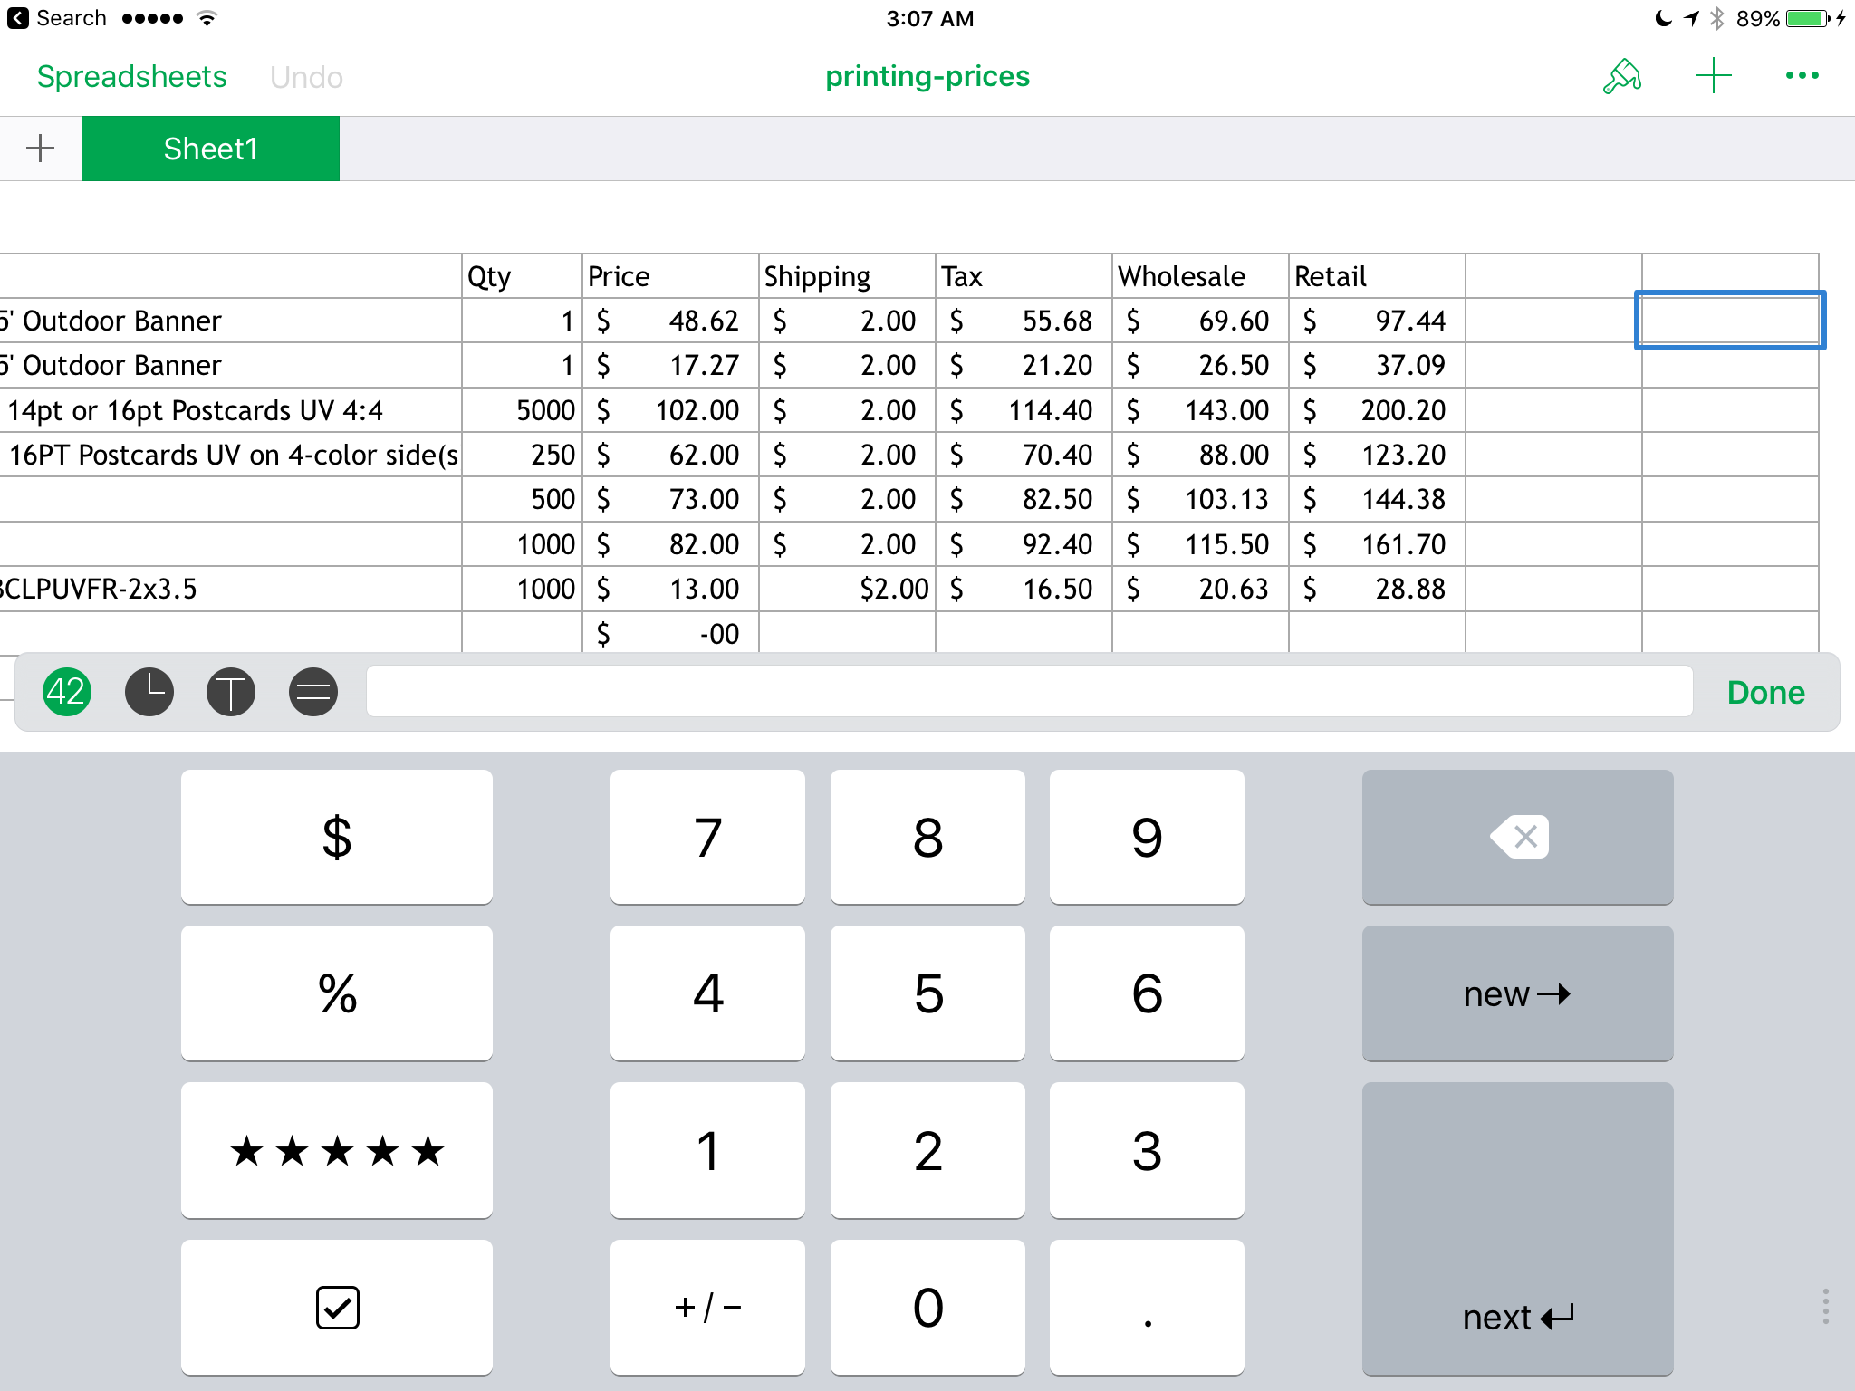Tap the new arrow navigation key
This screenshot has width=1855, height=1391.
pyautogui.click(x=1517, y=993)
